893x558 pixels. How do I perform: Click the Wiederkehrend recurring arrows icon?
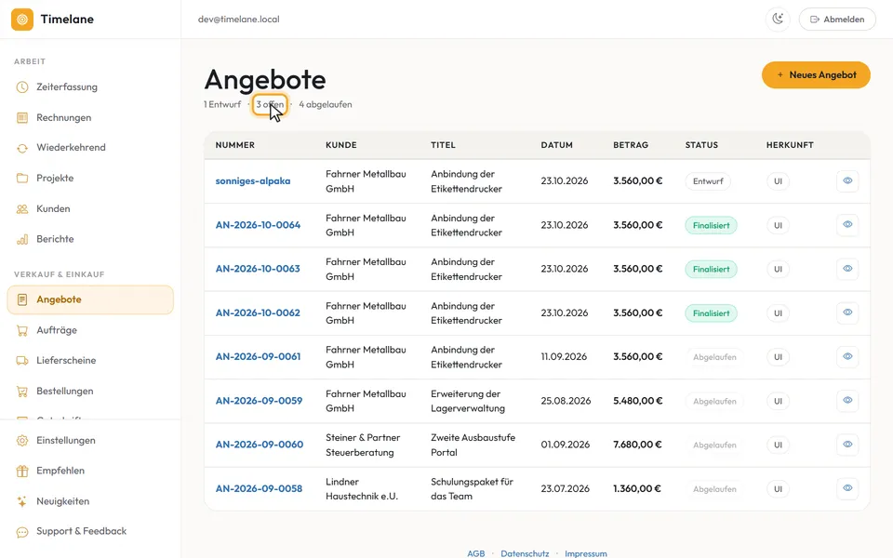22,148
